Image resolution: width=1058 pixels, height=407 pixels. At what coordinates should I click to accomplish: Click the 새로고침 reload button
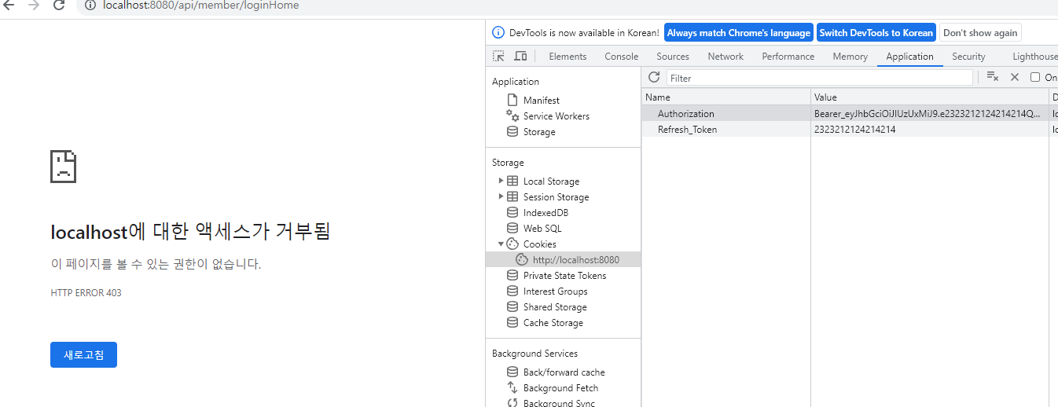coord(83,354)
